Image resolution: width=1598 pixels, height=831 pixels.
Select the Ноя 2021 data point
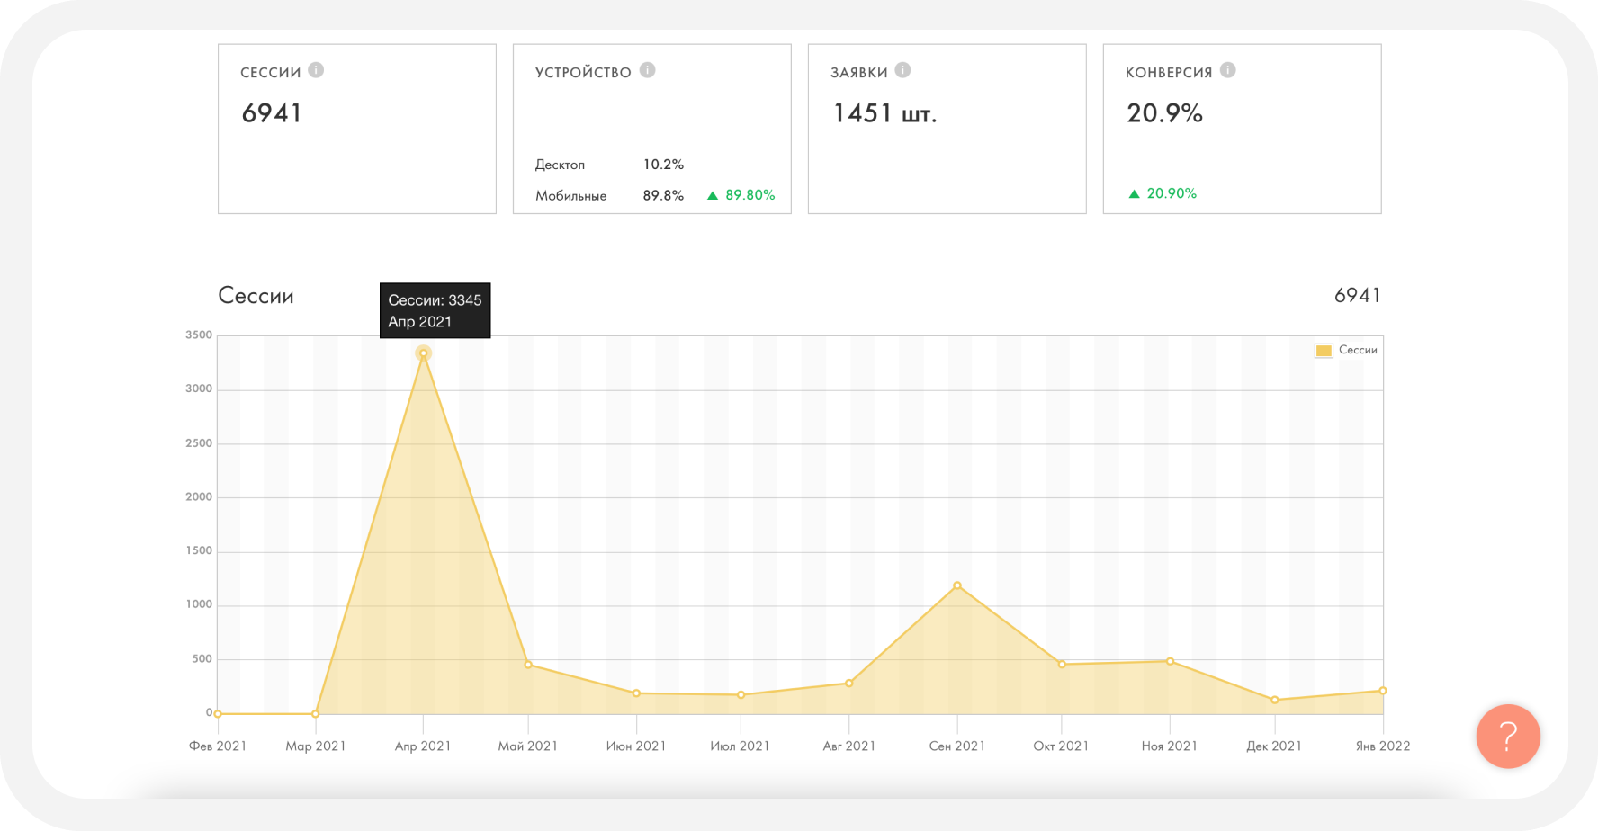click(1170, 661)
